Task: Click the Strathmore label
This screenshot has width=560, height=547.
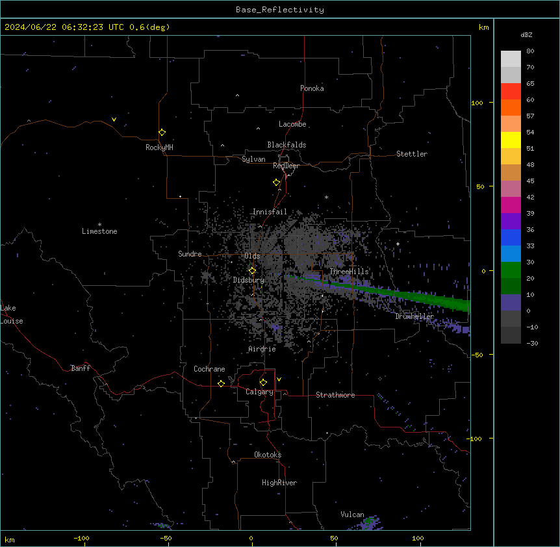Action: [x=335, y=395]
